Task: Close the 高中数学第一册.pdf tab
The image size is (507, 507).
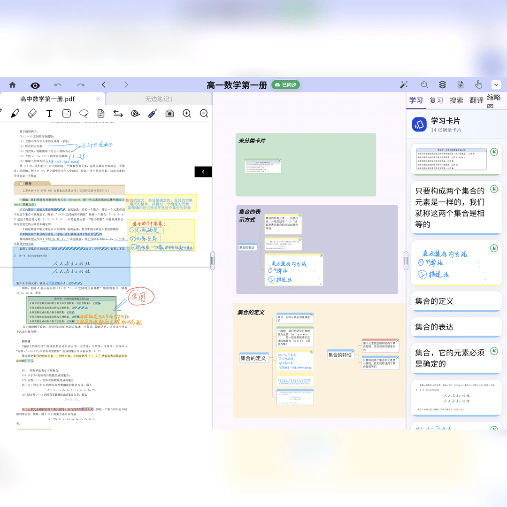Action: (x=98, y=99)
